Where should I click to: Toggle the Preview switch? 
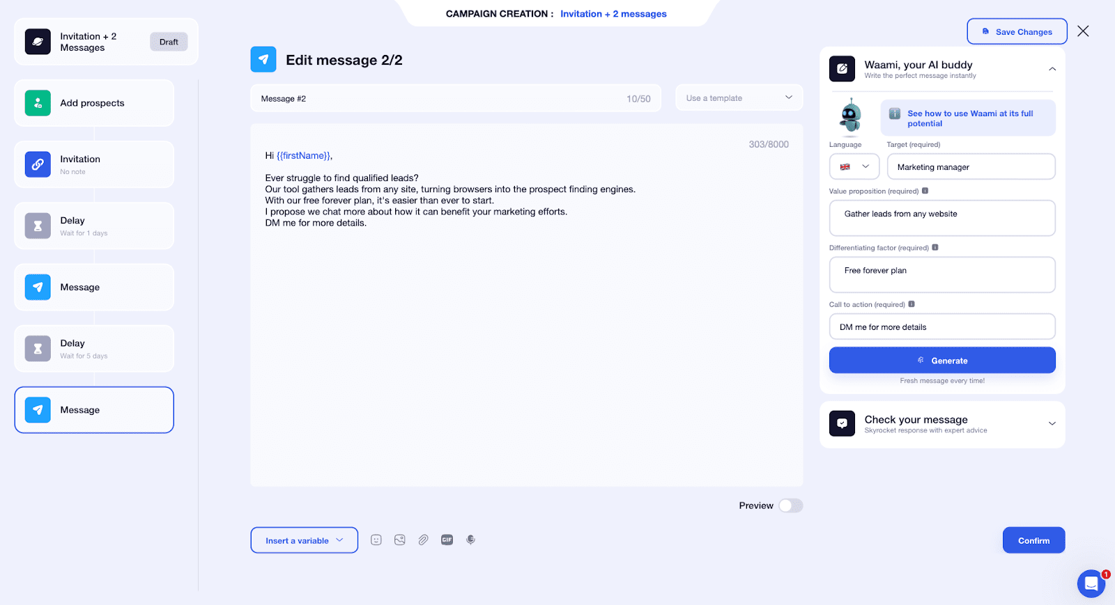pos(790,505)
